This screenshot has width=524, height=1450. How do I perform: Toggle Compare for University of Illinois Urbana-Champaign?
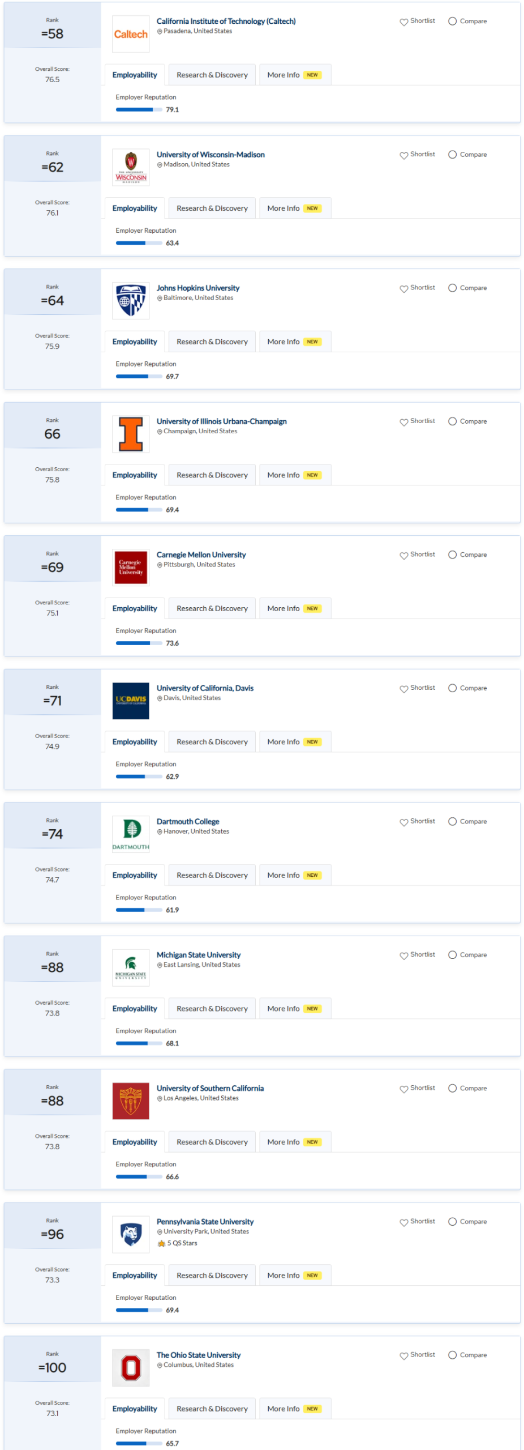coord(452,421)
